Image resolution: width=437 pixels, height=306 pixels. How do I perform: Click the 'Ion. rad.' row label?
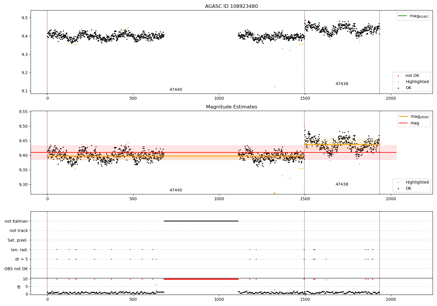pyautogui.click(x=20, y=250)
